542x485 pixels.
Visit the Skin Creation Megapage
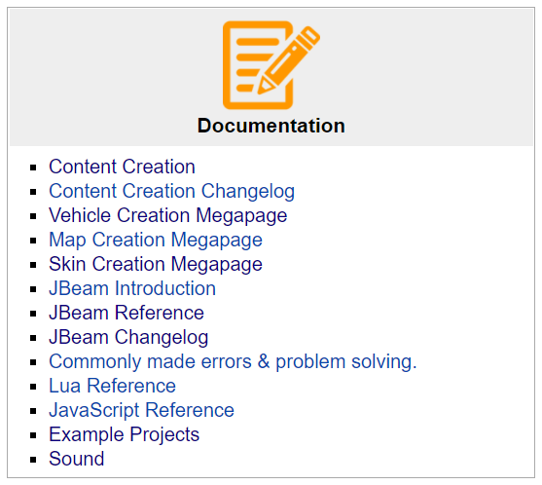coord(156,264)
